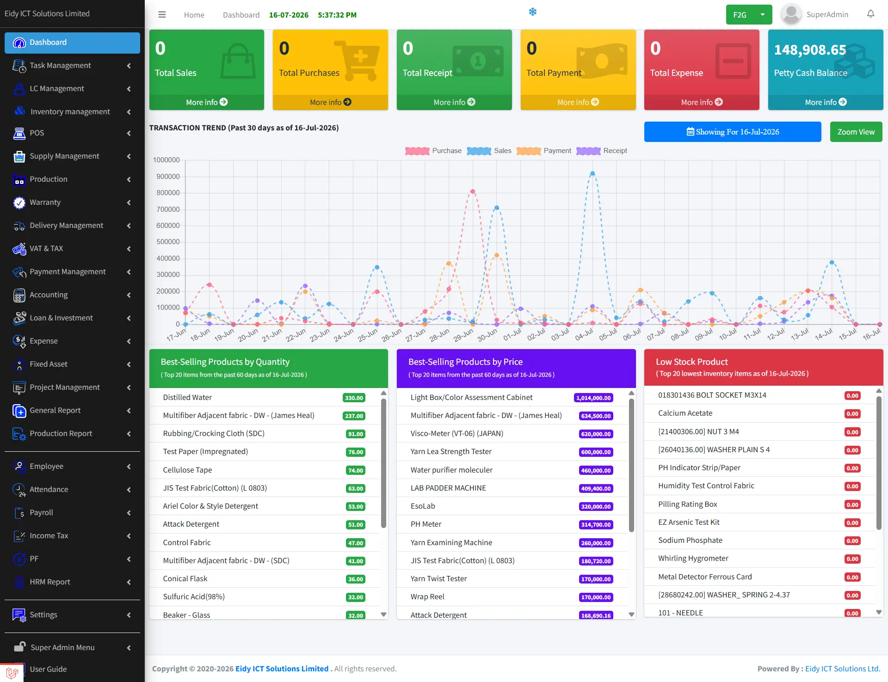Click the Attendance clock icon

(x=19, y=490)
